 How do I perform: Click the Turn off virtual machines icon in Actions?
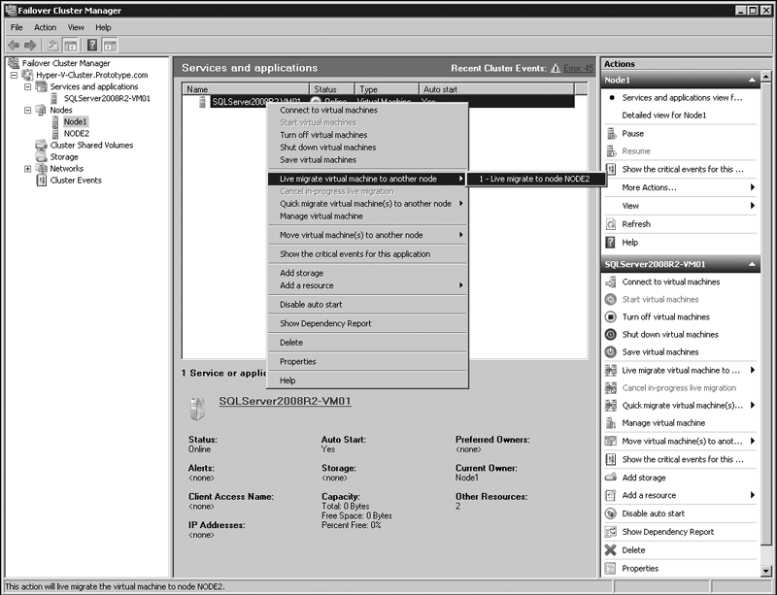point(611,317)
